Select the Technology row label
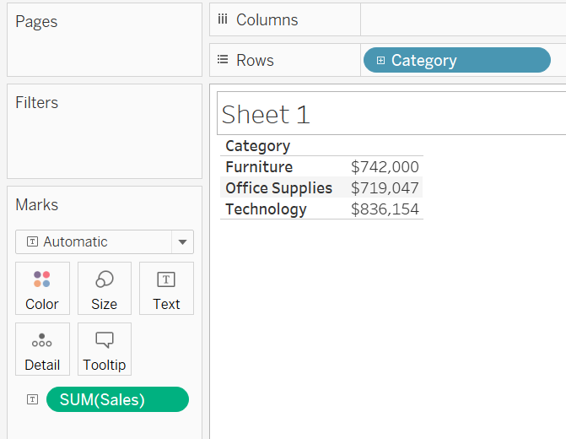Viewport: 566px width, 439px height. click(266, 209)
